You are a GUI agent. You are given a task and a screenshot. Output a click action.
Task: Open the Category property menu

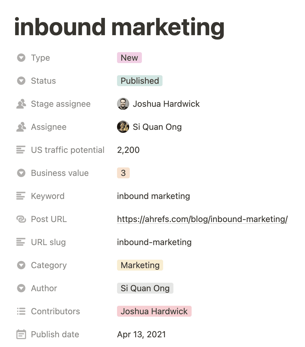pyautogui.click(x=21, y=265)
